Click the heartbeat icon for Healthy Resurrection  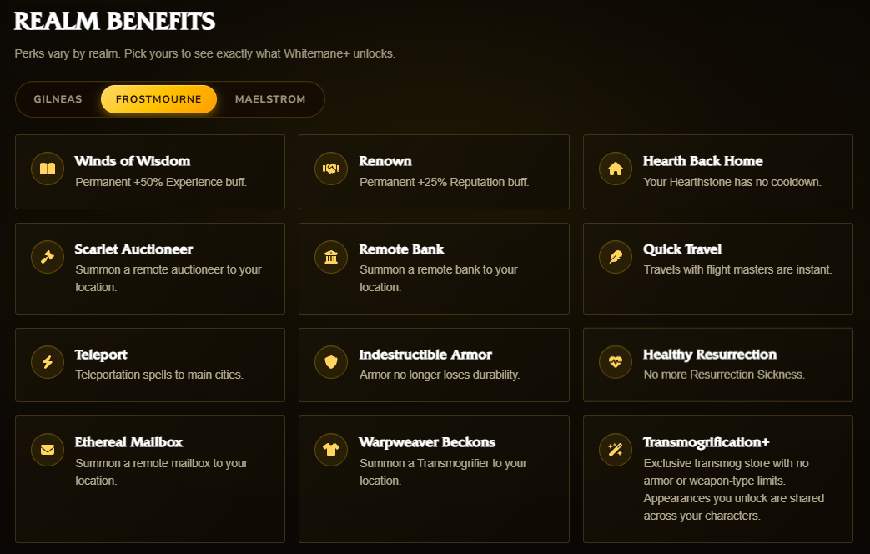tap(616, 362)
